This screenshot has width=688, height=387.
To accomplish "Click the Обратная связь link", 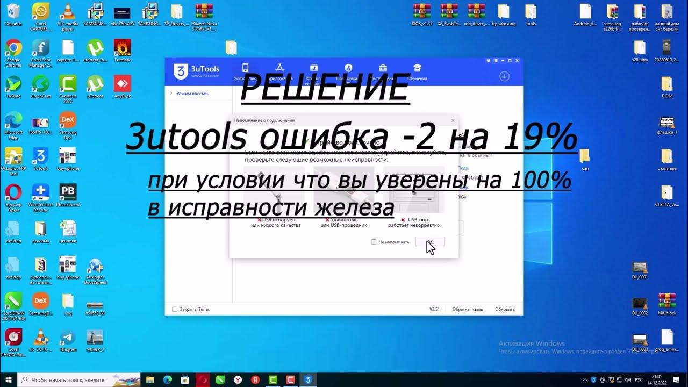I will [468, 309].
